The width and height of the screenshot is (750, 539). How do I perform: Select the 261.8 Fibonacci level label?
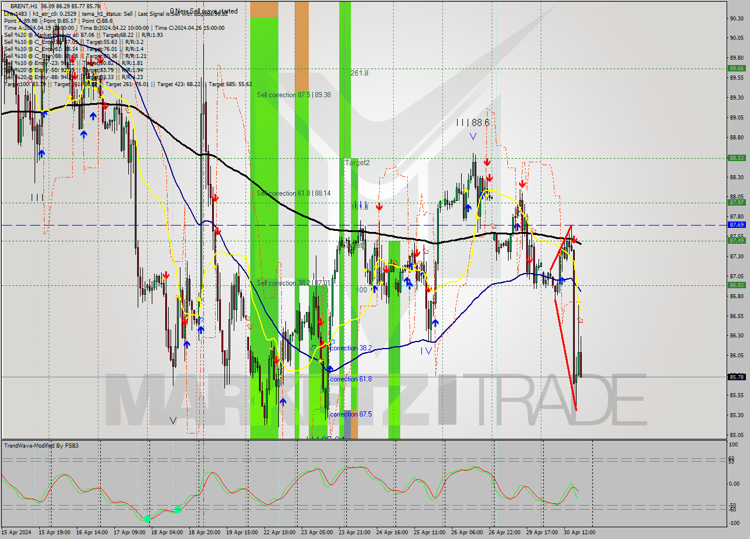(359, 73)
